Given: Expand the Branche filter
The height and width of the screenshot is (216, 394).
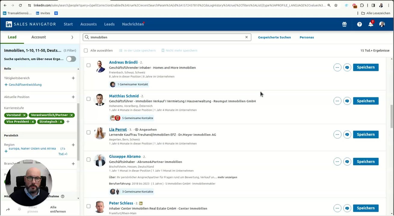Looking at the screenshot, I should coord(73,164).
